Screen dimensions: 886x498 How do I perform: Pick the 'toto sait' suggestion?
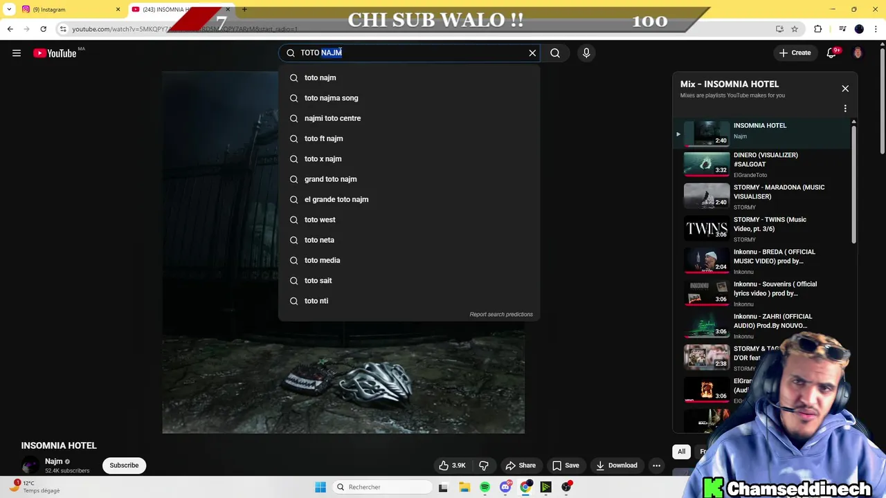408,281
